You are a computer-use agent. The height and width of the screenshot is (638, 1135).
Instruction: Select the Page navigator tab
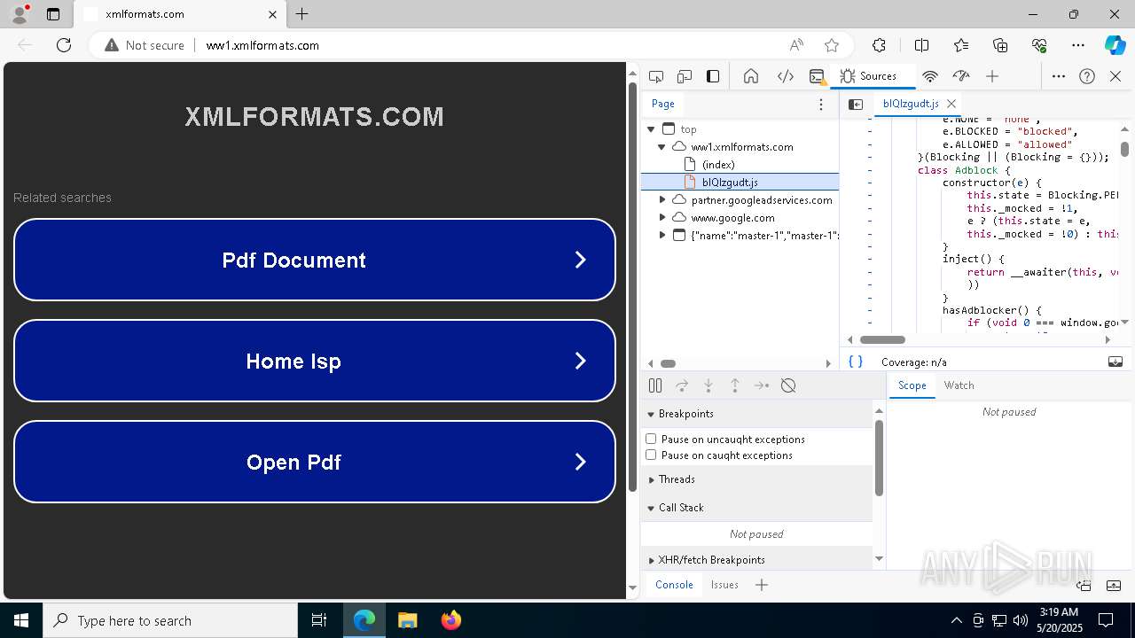(x=663, y=104)
